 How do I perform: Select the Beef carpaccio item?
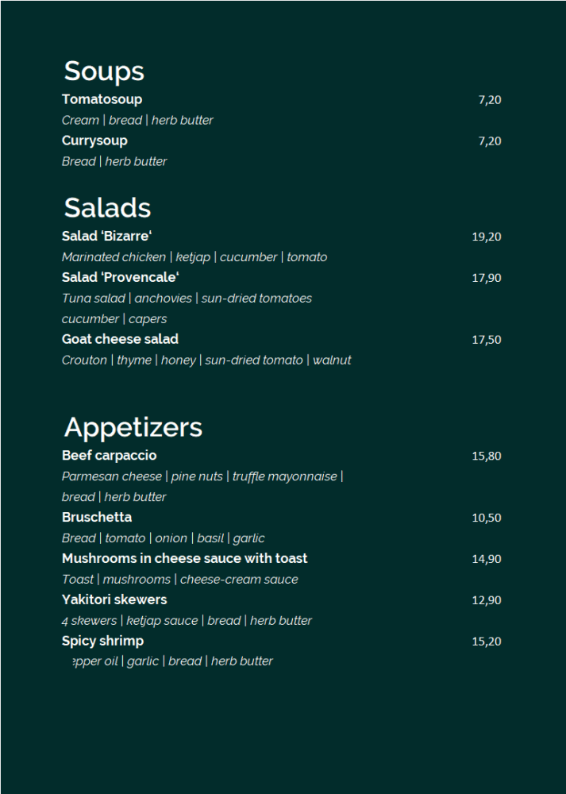click(x=109, y=455)
